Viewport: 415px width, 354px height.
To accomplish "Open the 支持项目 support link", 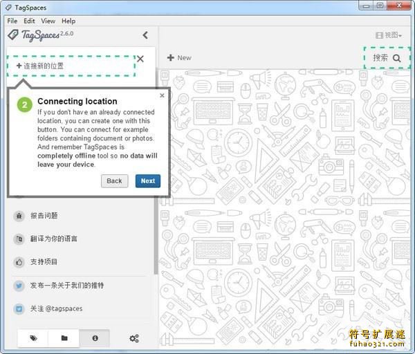I will 44,262.
